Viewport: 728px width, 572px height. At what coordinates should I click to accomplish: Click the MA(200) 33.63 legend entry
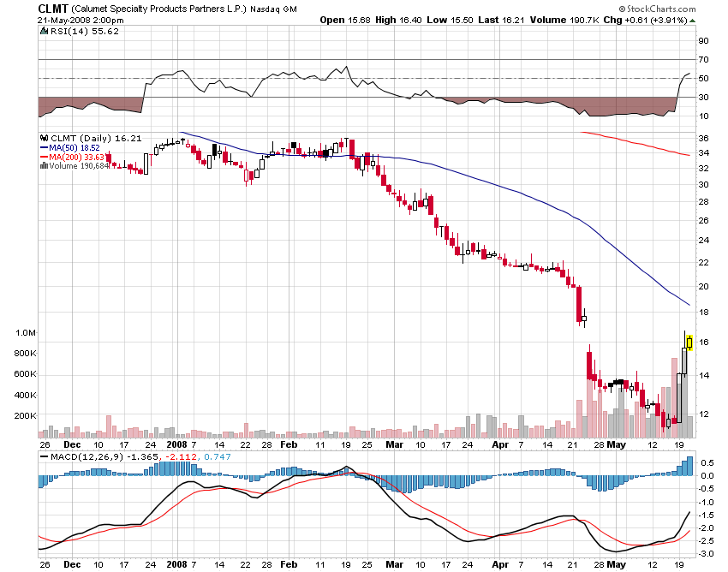[x=76, y=157]
